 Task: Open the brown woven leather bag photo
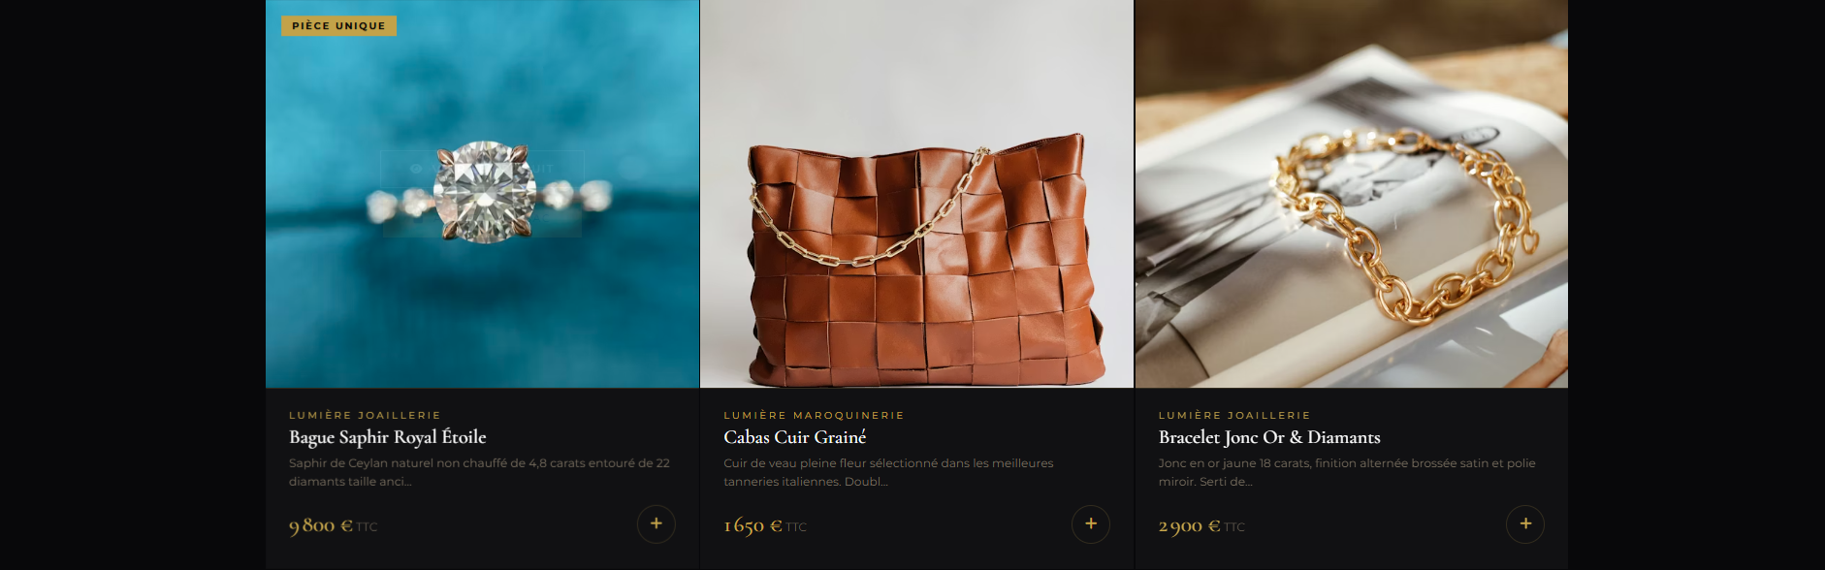click(916, 194)
